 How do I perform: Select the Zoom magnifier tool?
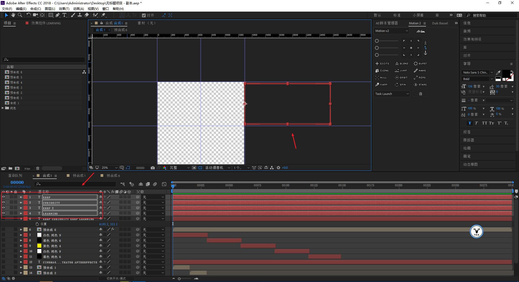pos(20,15)
